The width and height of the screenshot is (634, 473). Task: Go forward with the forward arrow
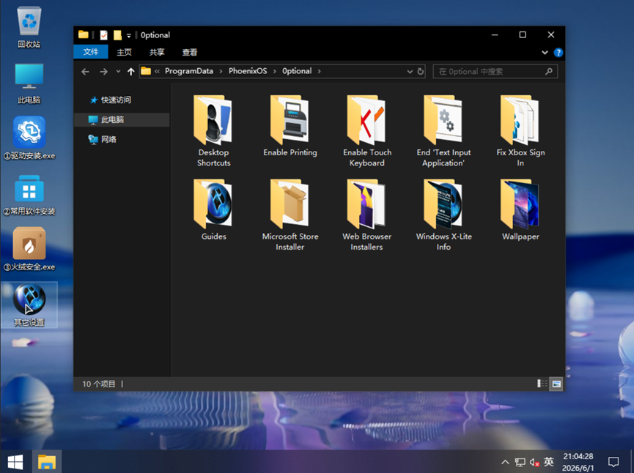[103, 72]
